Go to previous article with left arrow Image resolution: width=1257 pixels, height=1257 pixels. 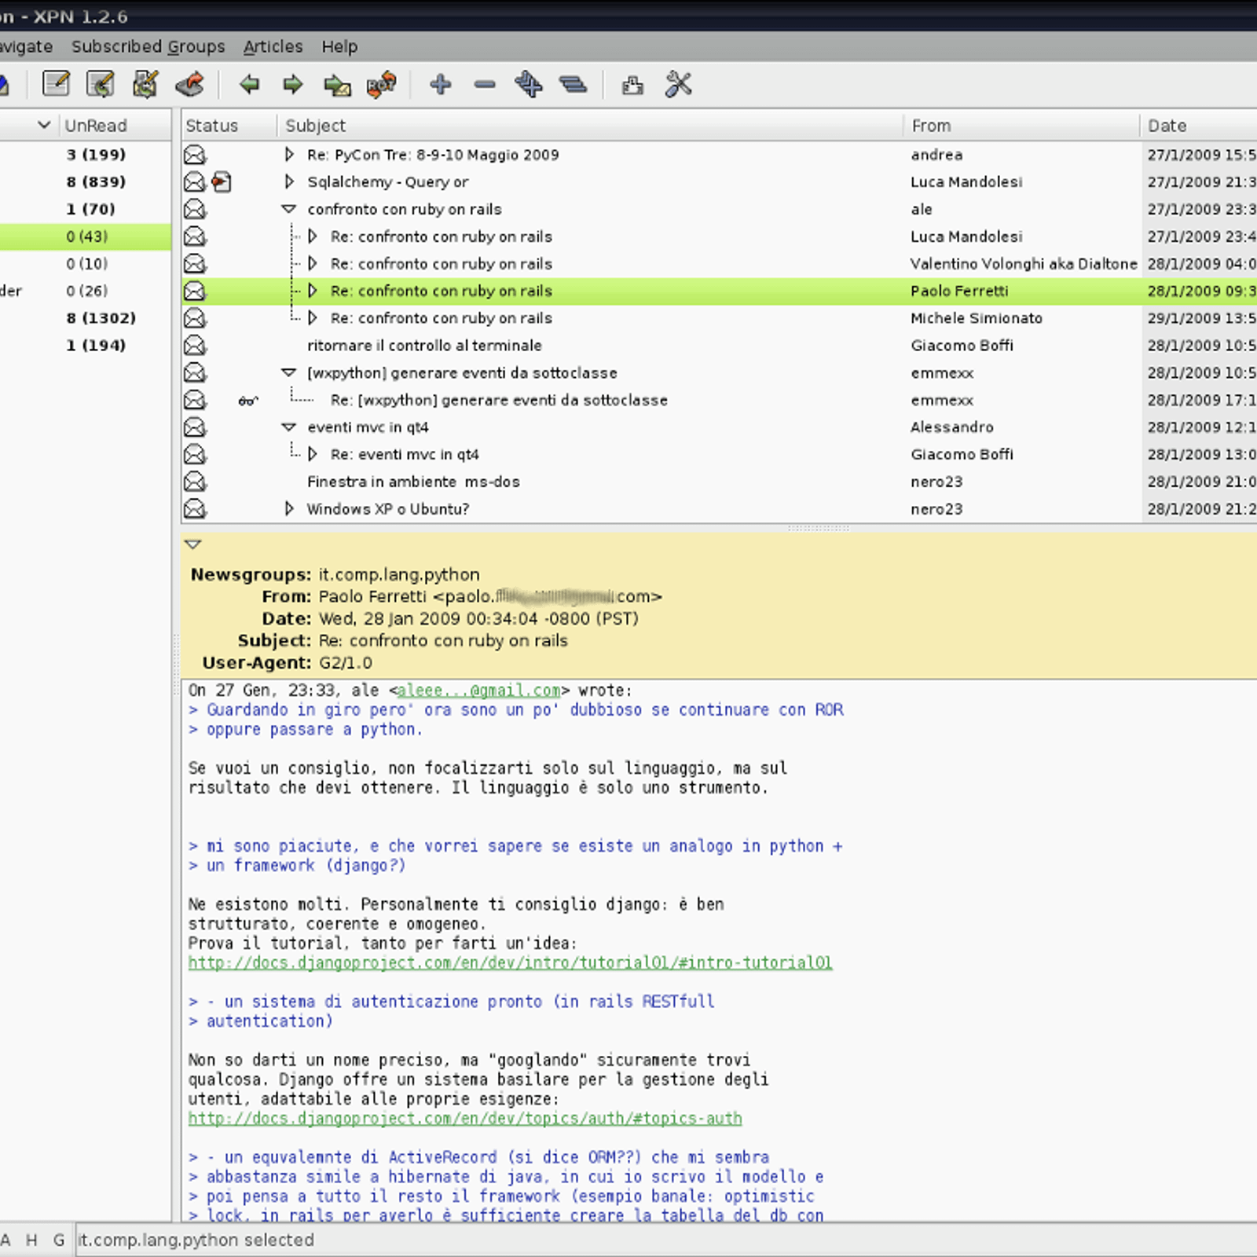coord(249,84)
